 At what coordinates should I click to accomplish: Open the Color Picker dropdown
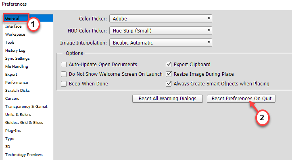coord(161,18)
